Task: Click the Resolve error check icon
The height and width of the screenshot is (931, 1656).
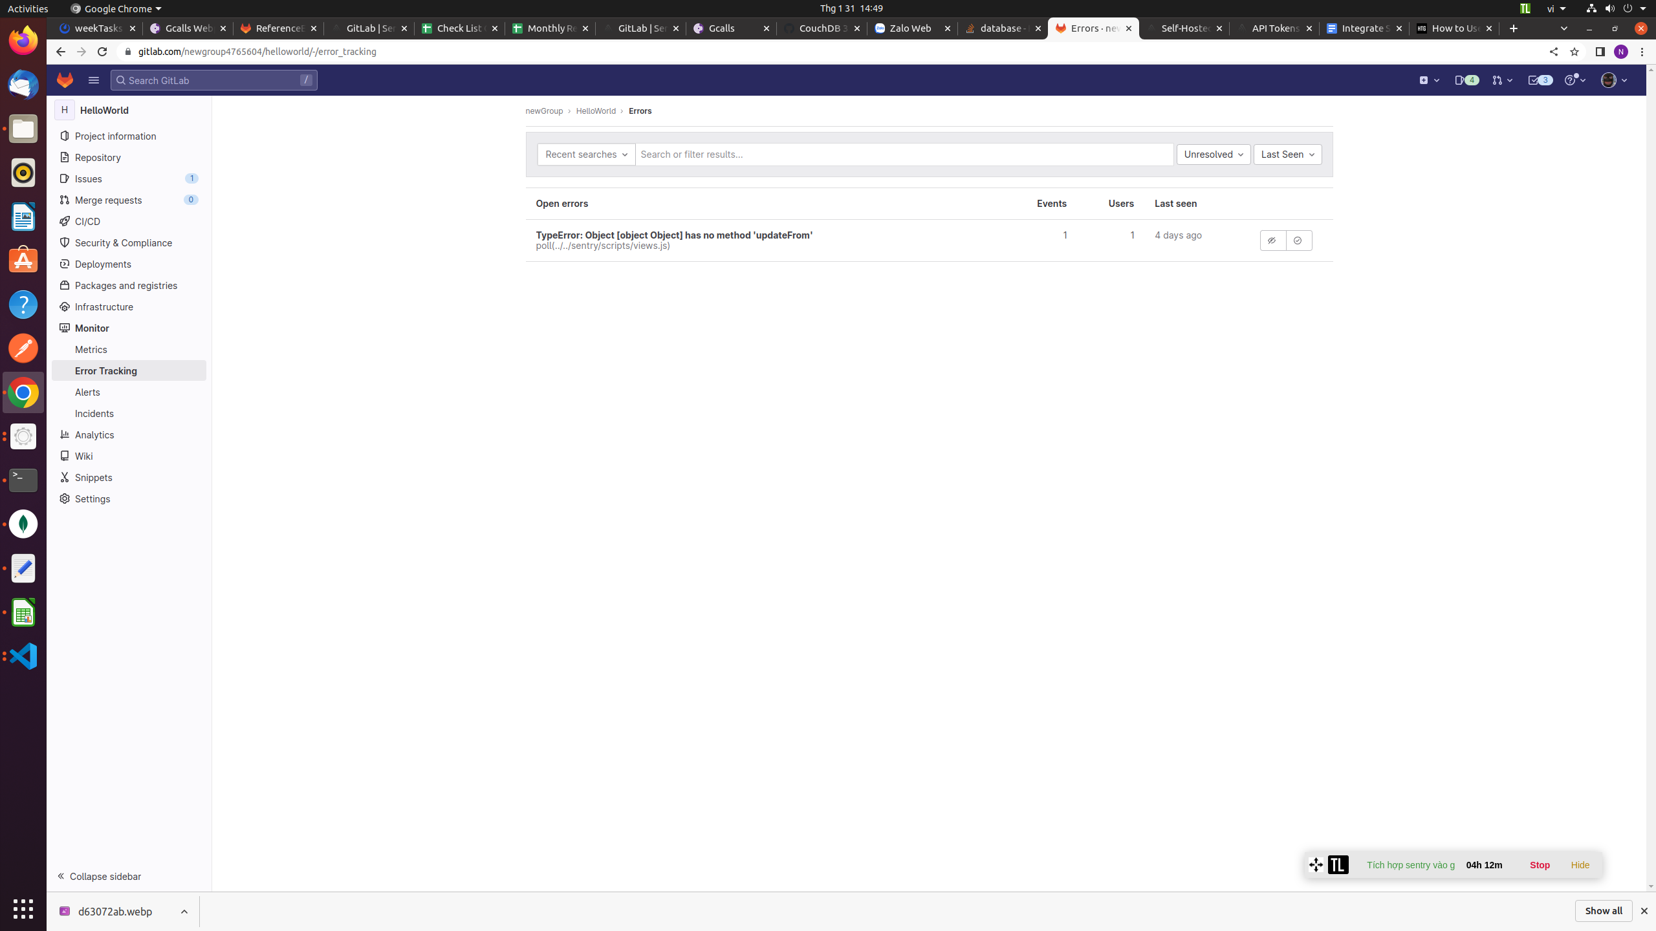Action: 1298,241
